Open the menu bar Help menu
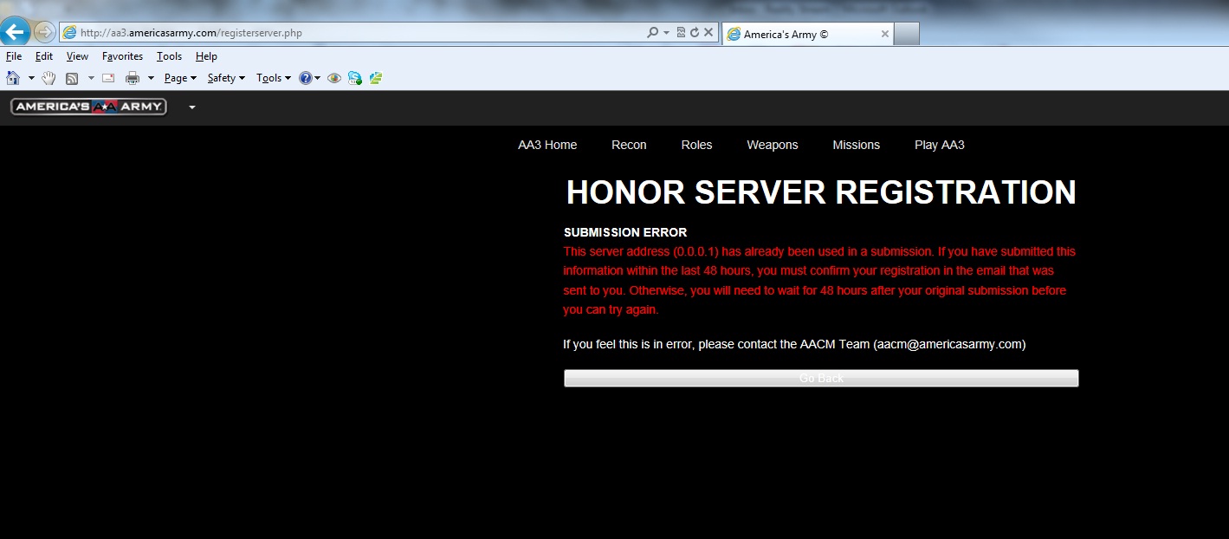The width and height of the screenshot is (1229, 539). (x=206, y=56)
